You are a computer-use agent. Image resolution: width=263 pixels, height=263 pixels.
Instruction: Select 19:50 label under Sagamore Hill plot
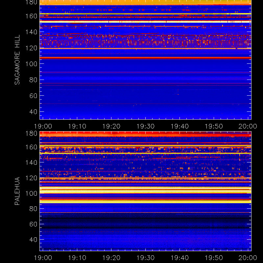point(214,126)
